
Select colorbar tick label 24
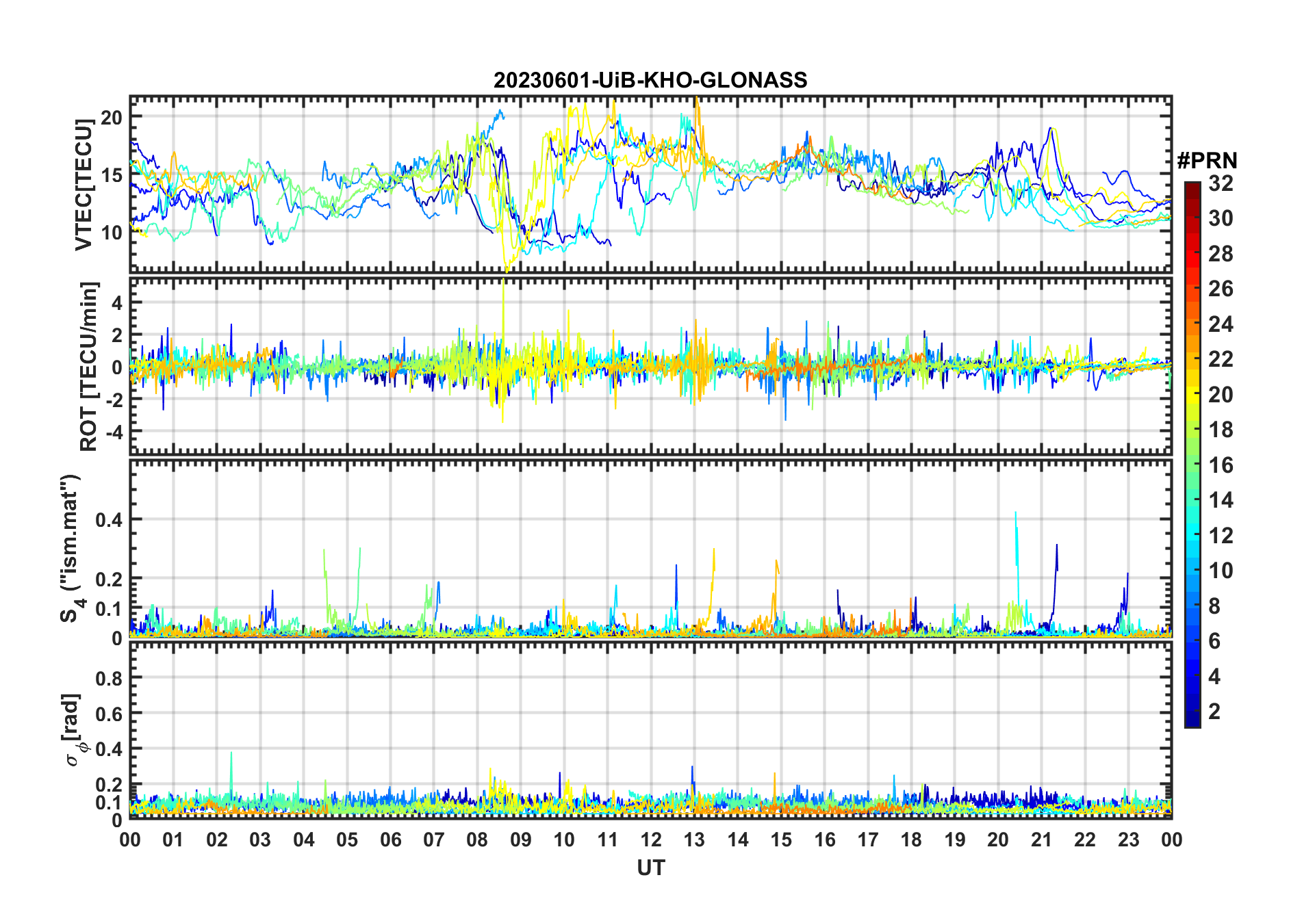point(1221,324)
